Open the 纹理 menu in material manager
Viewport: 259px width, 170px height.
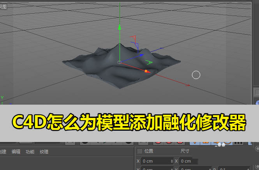44,151
